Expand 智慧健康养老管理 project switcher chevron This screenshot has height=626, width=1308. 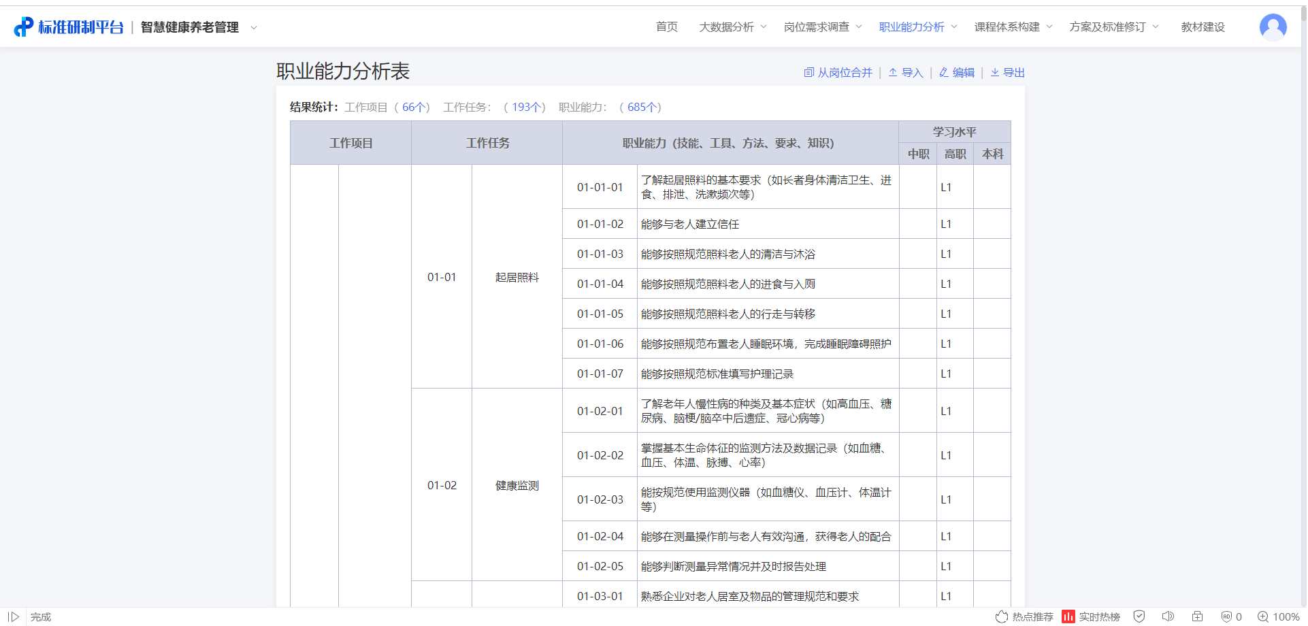click(254, 28)
